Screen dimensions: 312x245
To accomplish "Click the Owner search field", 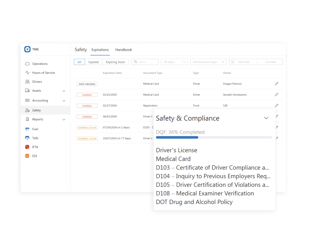I will 145,62.
